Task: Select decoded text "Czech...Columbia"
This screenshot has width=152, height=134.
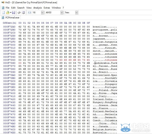Action: tap(105, 120)
